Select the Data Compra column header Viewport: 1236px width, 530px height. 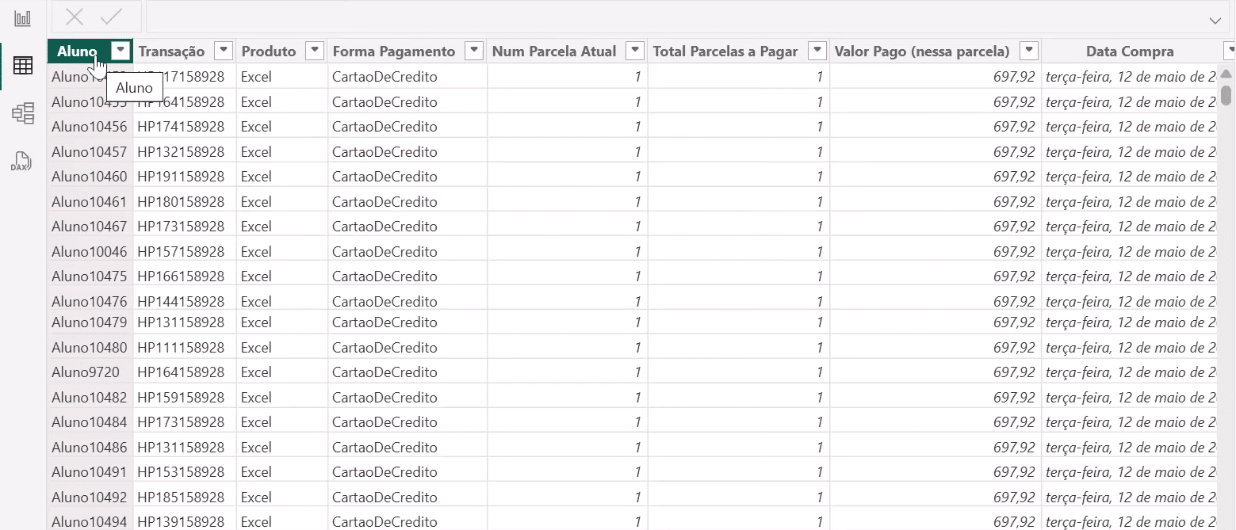1130,51
